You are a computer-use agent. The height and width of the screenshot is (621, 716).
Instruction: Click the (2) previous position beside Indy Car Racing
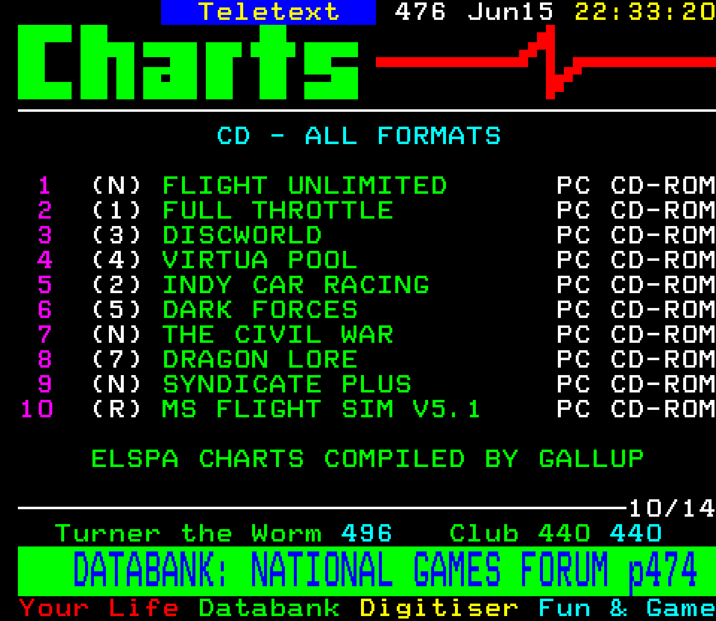[116, 285]
